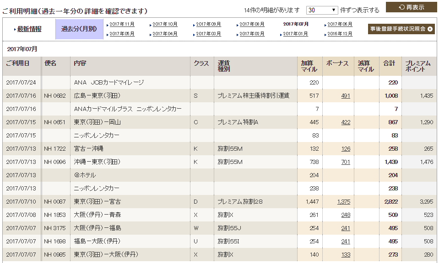Open 2017年01月 statement link
Image resolution: width=439 pixels, height=263 pixels.
pos(295,34)
